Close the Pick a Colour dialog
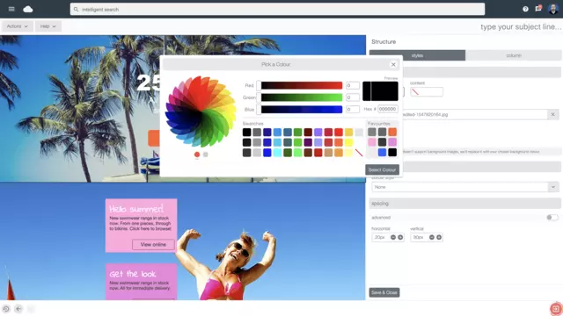Screen dimensions: 563x316 [393, 64]
